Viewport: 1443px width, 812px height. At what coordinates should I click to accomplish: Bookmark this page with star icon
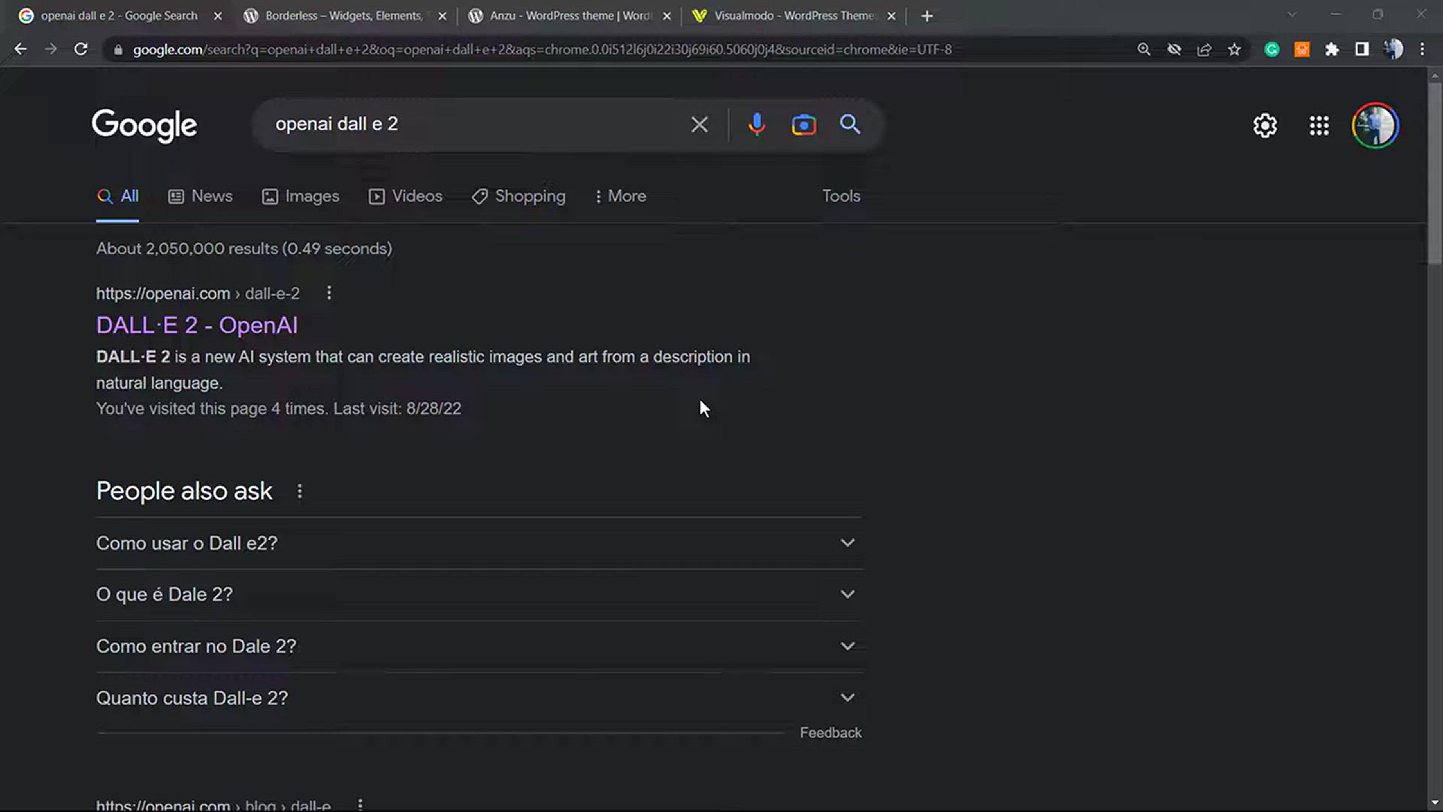[x=1234, y=50]
